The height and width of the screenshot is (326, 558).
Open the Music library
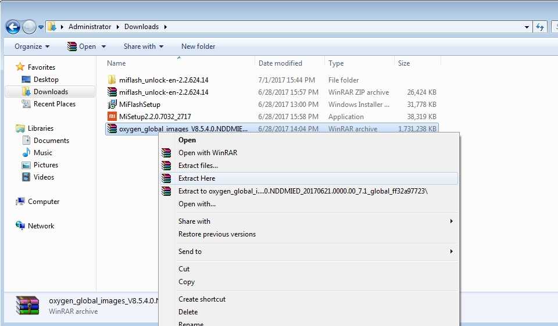[x=42, y=153]
